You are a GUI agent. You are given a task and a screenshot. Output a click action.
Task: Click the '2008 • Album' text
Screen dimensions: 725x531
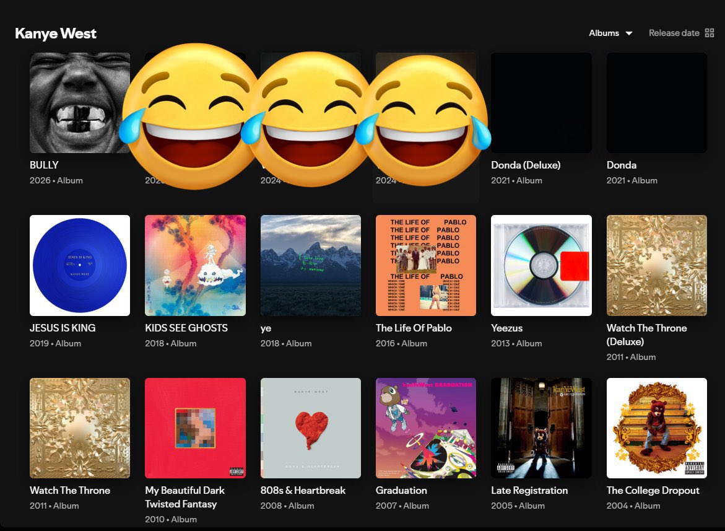(x=287, y=506)
